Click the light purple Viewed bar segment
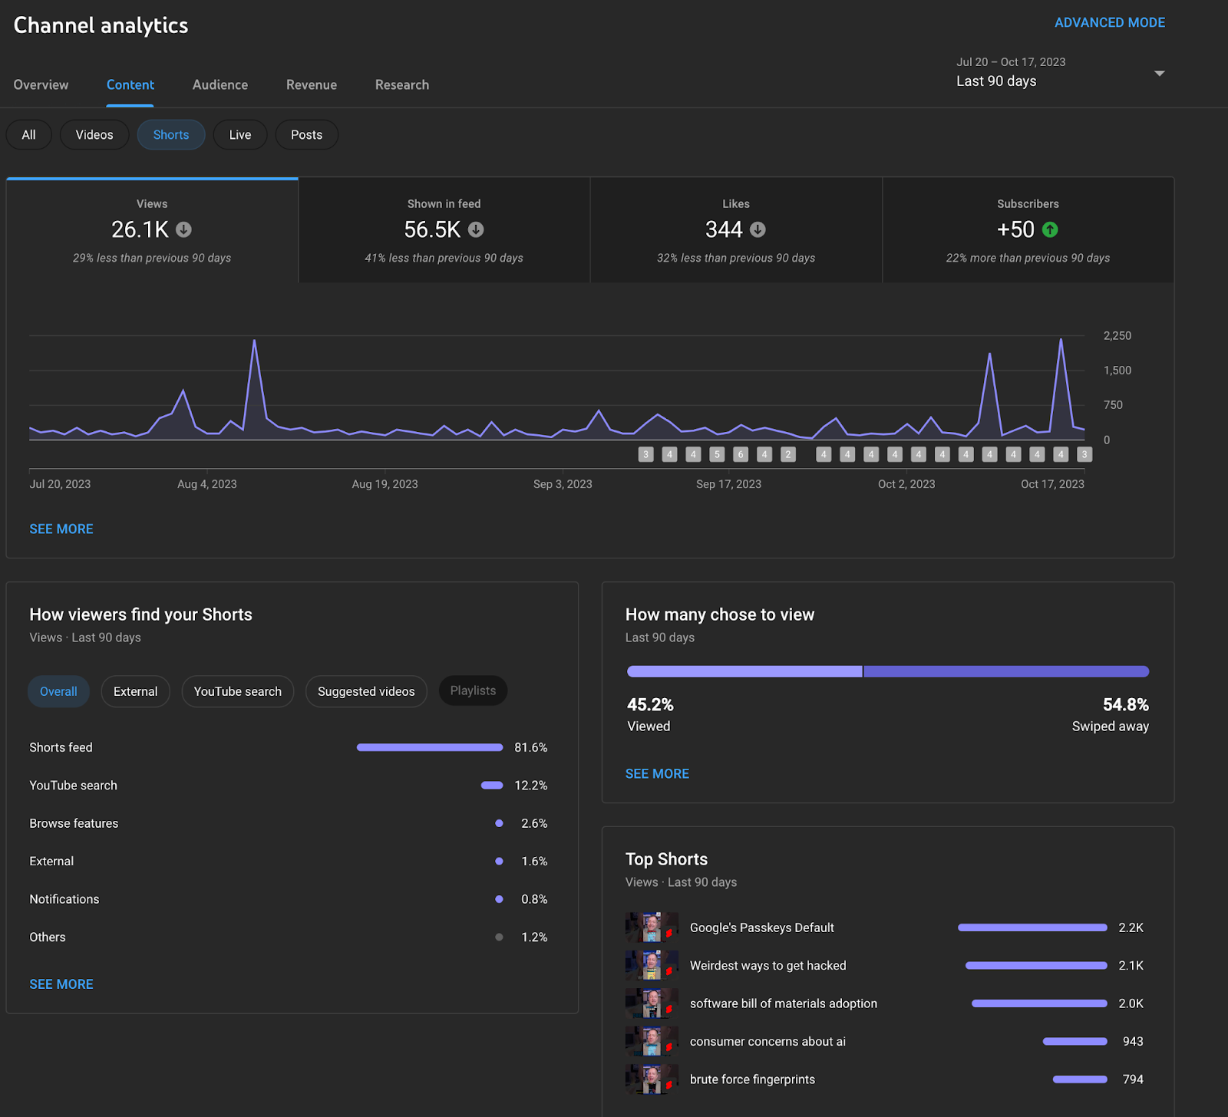 [x=744, y=671]
